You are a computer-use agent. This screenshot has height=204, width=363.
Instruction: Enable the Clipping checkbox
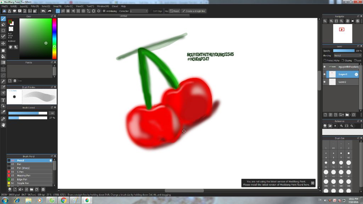(343, 60)
